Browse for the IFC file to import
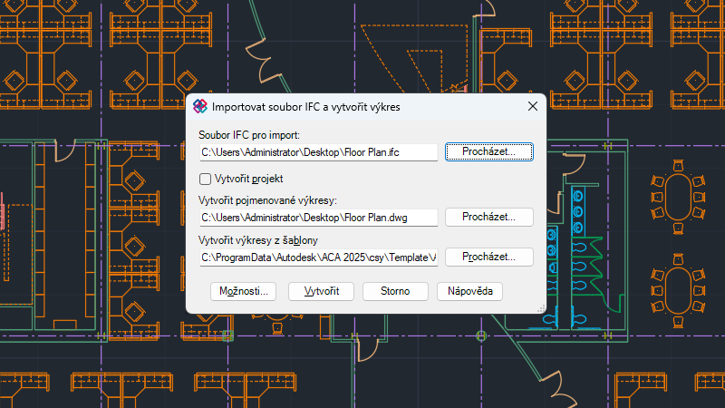Screen dimensions: 725x408 click(x=488, y=151)
